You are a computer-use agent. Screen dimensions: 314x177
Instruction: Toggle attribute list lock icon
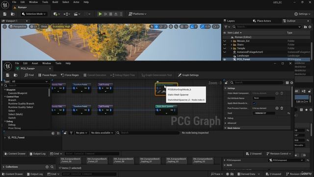(65, 133)
